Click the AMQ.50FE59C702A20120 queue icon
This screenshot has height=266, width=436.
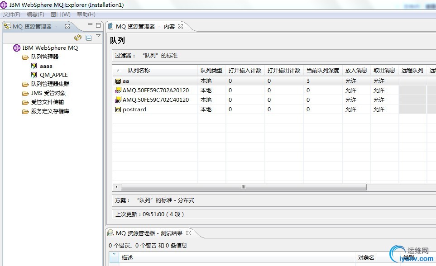[118, 90]
